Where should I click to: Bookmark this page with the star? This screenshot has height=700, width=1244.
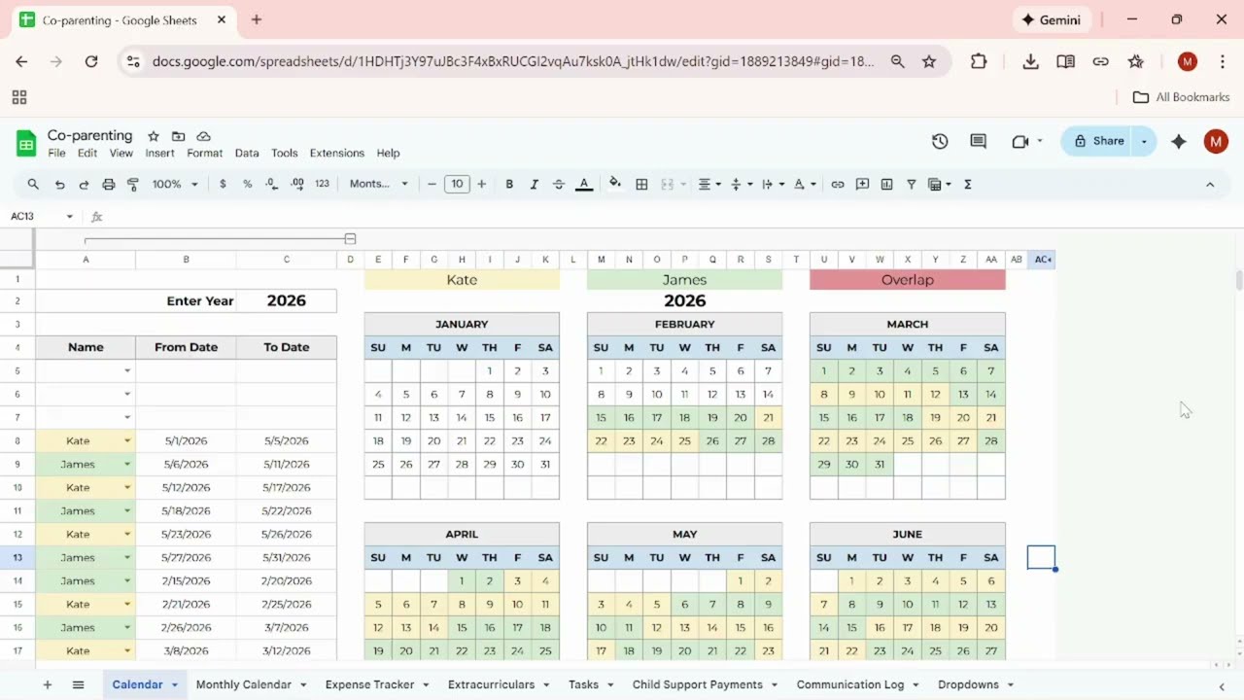(929, 61)
